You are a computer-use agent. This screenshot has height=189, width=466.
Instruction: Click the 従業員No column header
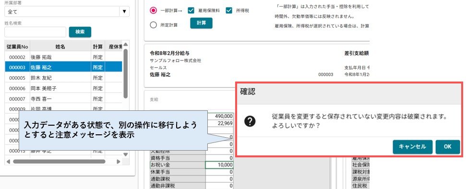pyautogui.click(x=17, y=47)
